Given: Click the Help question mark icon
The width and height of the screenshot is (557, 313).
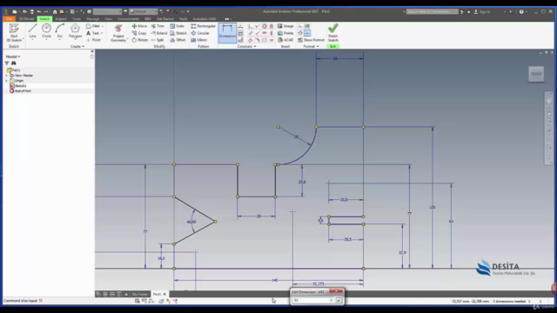Looking at the screenshot, I should [x=521, y=11].
